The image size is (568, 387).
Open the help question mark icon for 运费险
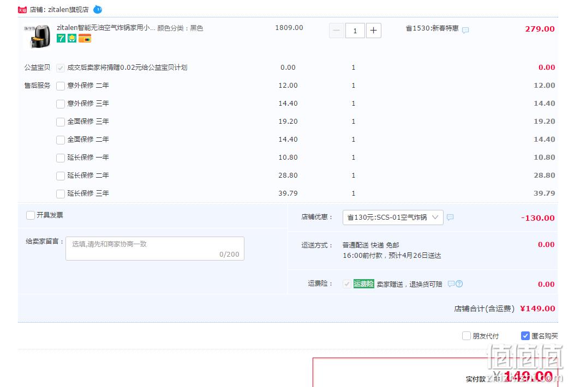point(459,284)
